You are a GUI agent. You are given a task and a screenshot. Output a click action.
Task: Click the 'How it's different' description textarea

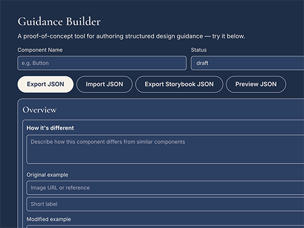click(x=165, y=149)
